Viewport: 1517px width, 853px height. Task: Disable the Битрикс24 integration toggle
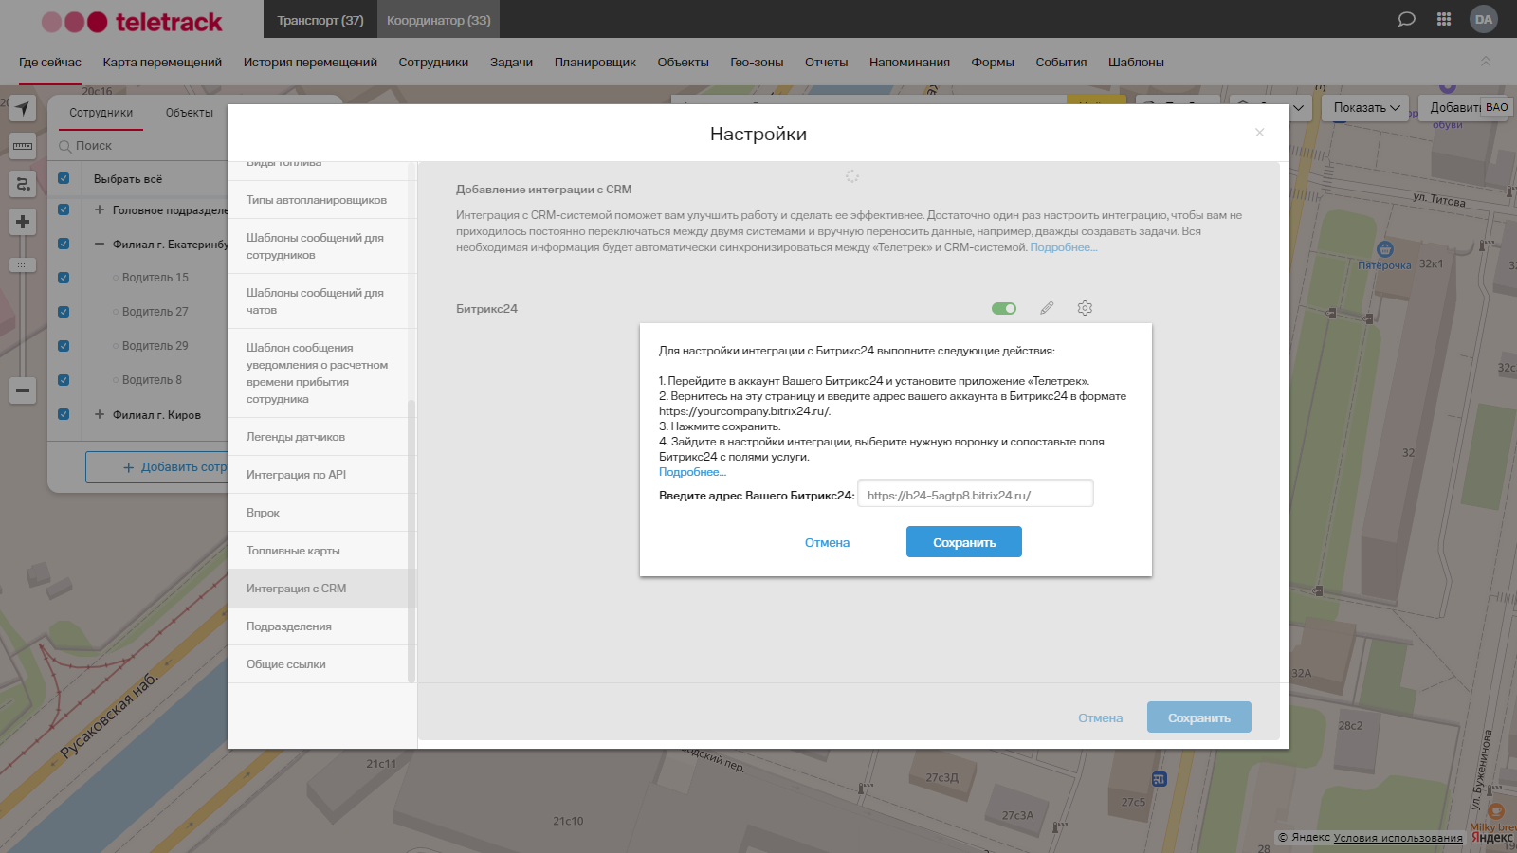coord(1003,308)
